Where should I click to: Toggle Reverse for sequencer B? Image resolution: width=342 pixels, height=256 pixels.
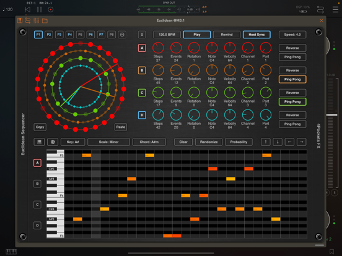292,70
